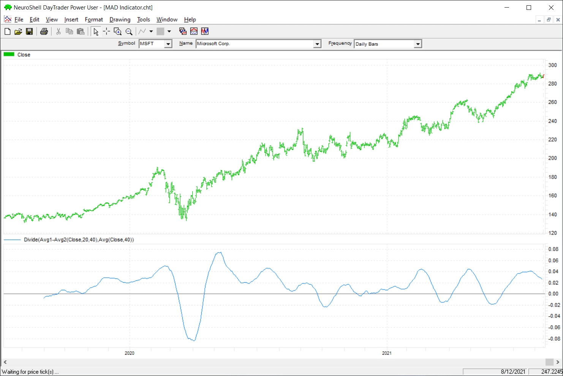This screenshot has height=376, width=563.
Task: Click the 2020 date axis label
Action: [130, 353]
